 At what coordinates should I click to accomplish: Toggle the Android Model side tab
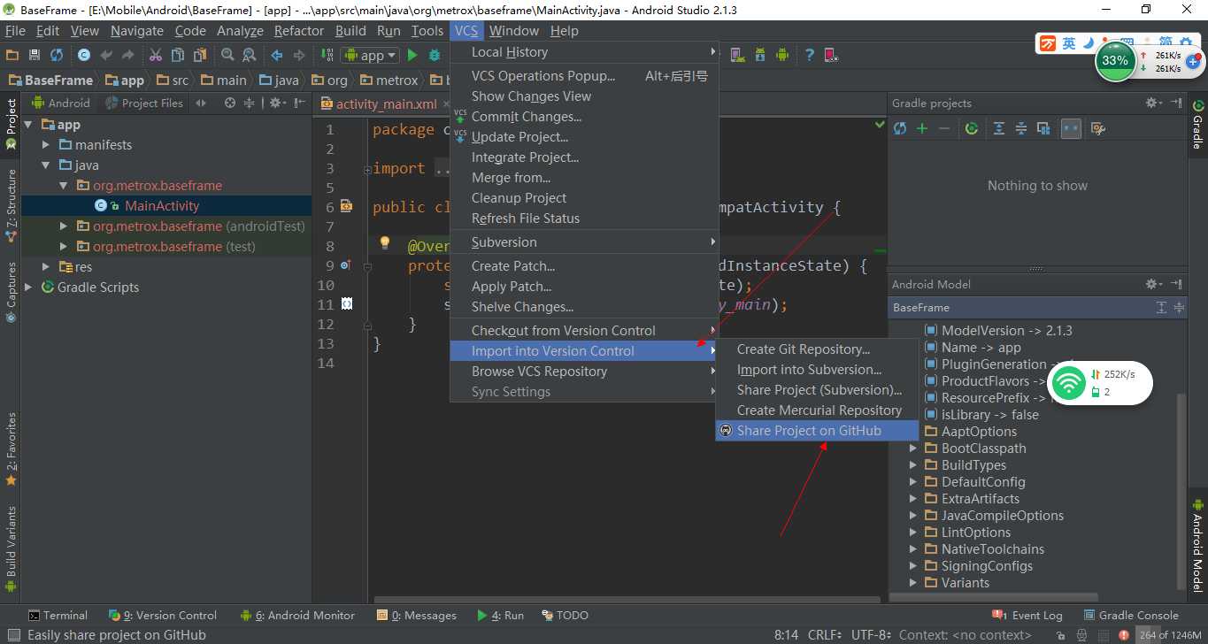point(1197,545)
